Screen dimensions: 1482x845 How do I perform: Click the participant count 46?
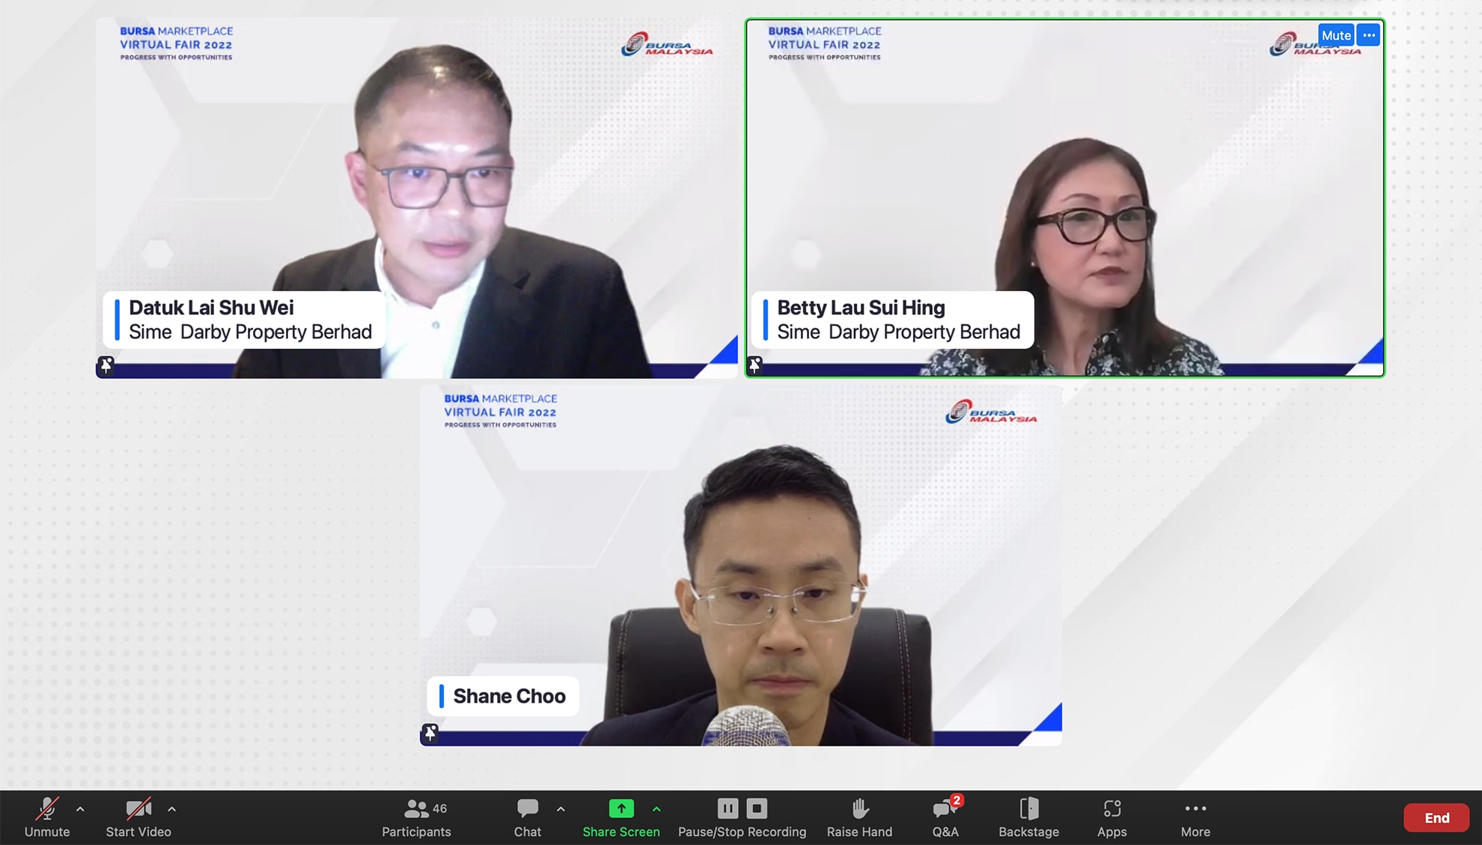click(x=440, y=808)
